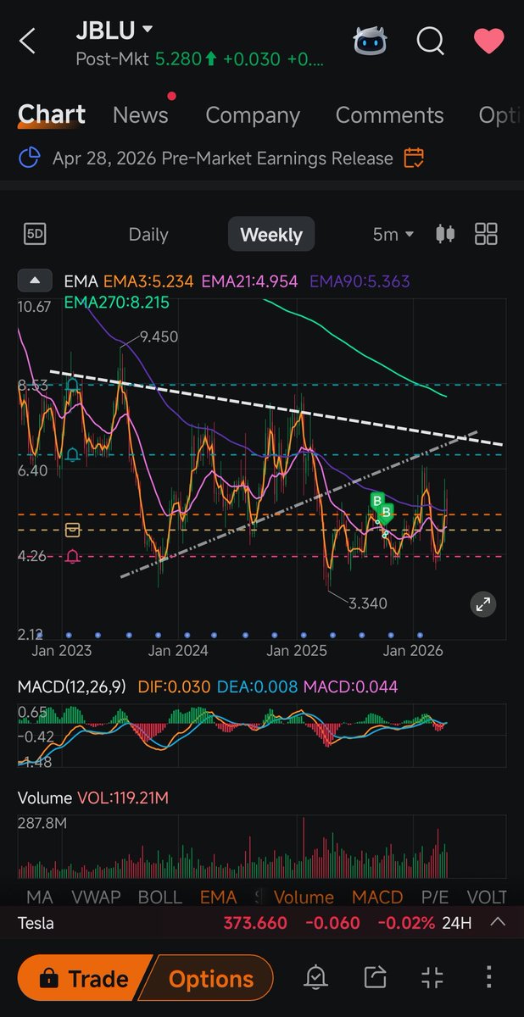Open the partially visible Options tab
This screenshot has width=524, height=1017.
point(500,115)
